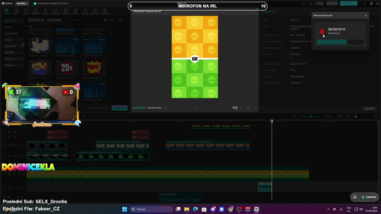
Task: Expand the Generovat sidebar section
Action: (x=14, y=46)
